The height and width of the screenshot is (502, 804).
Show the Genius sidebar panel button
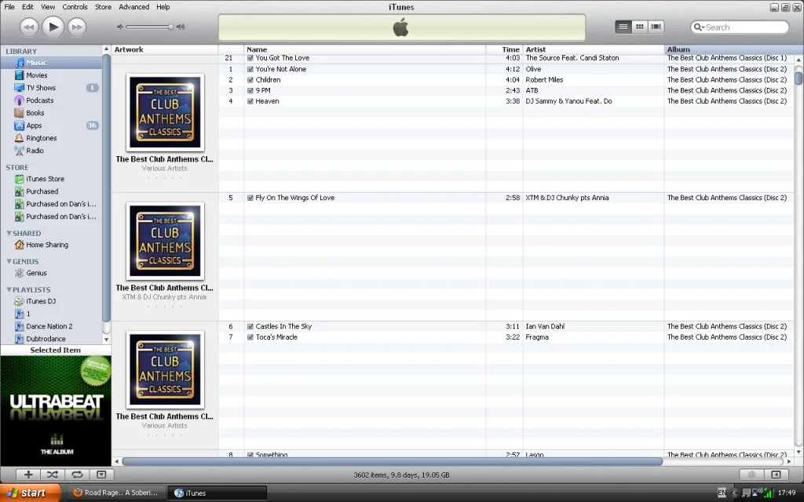[x=776, y=475]
